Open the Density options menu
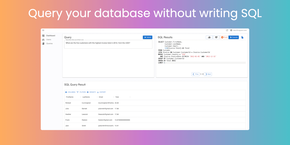Screen dimensions: 290x145 tap(91, 92)
